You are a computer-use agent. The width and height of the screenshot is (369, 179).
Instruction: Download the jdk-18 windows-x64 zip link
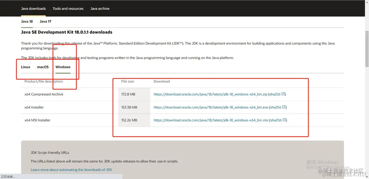[x=210, y=94]
